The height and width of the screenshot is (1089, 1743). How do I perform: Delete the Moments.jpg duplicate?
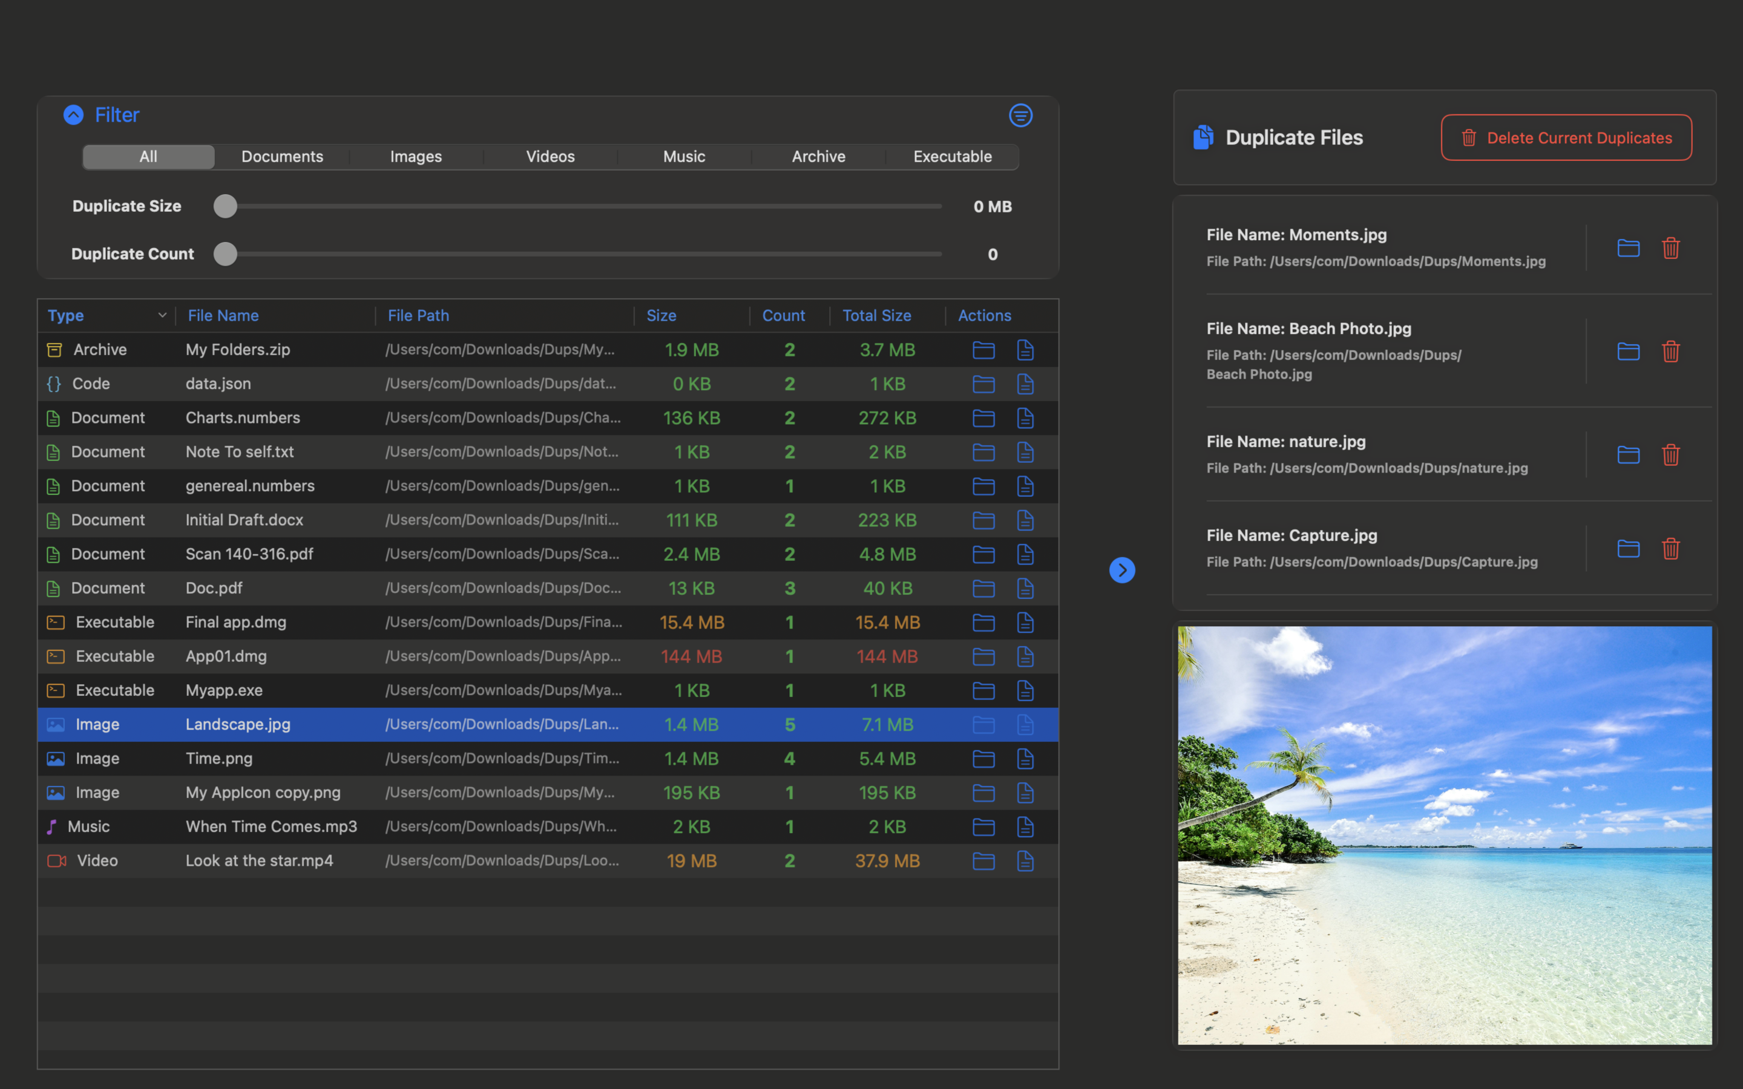pos(1671,249)
